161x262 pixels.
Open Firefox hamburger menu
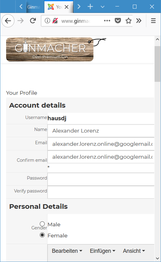pyautogui.click(x=153, y=21)
